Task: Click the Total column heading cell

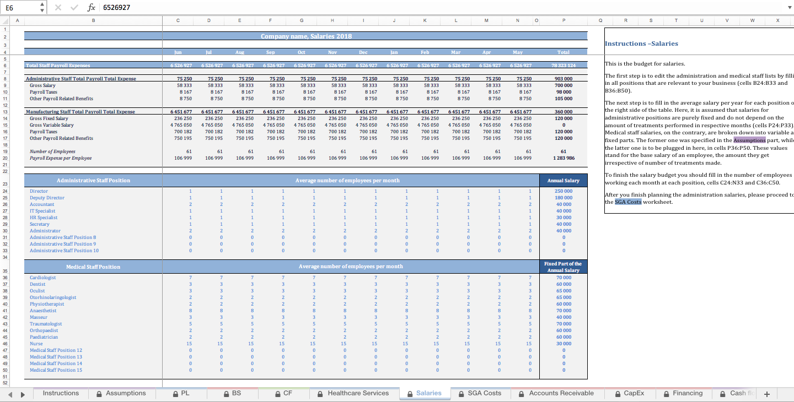Action: pyautogui.click(x=564, y=52)
